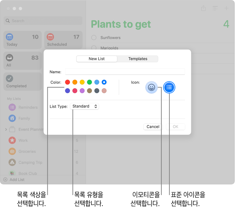Image resolution: width=236 pixels, height=209 pixels.
Task: Click the Scheduled label text
Action: [x=57, y=44]
